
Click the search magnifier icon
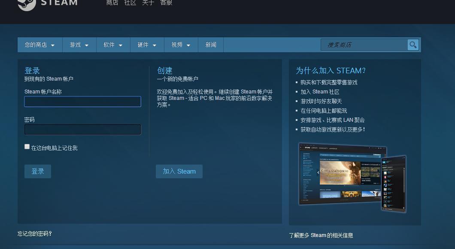pyautogui.click(x=413, y=45)
